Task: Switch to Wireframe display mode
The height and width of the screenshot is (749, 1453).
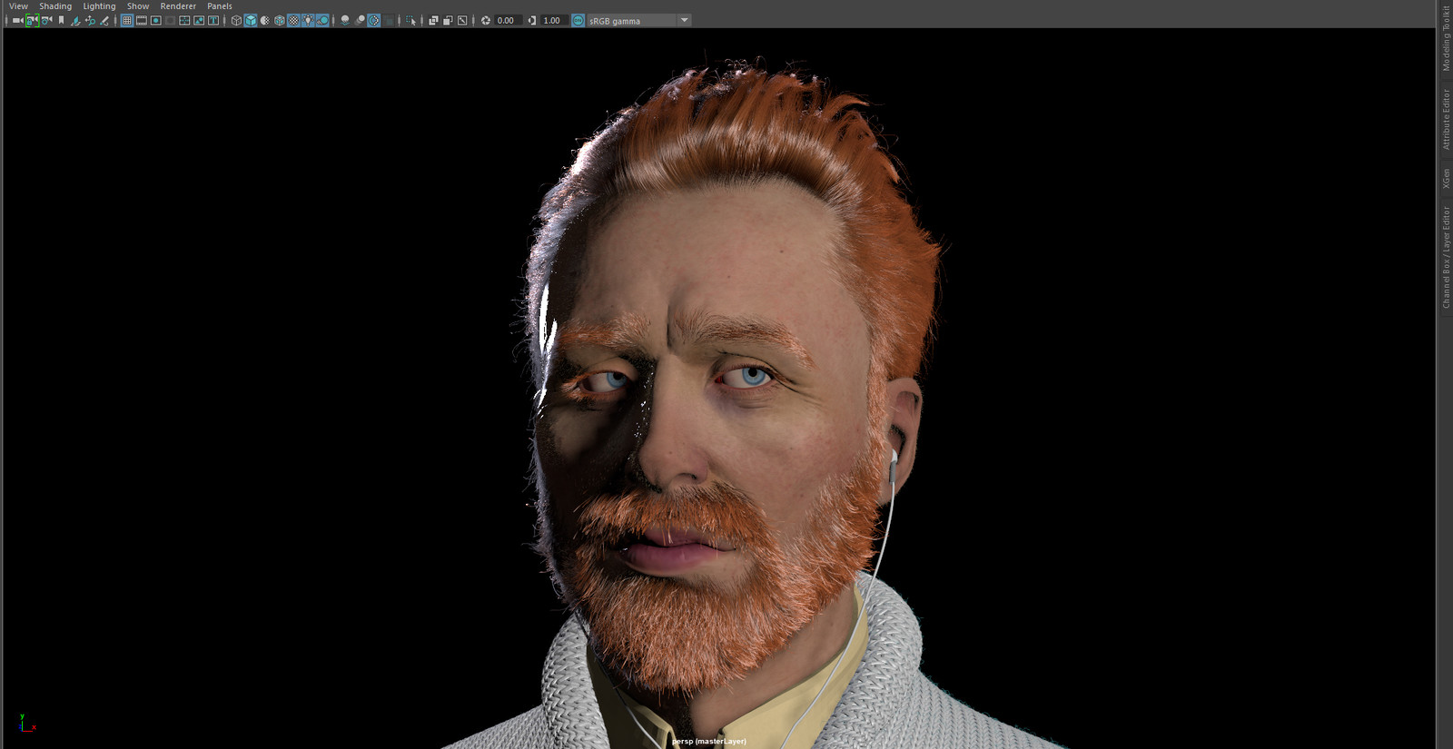Action: pyautogui.click(x=236, y=20)
